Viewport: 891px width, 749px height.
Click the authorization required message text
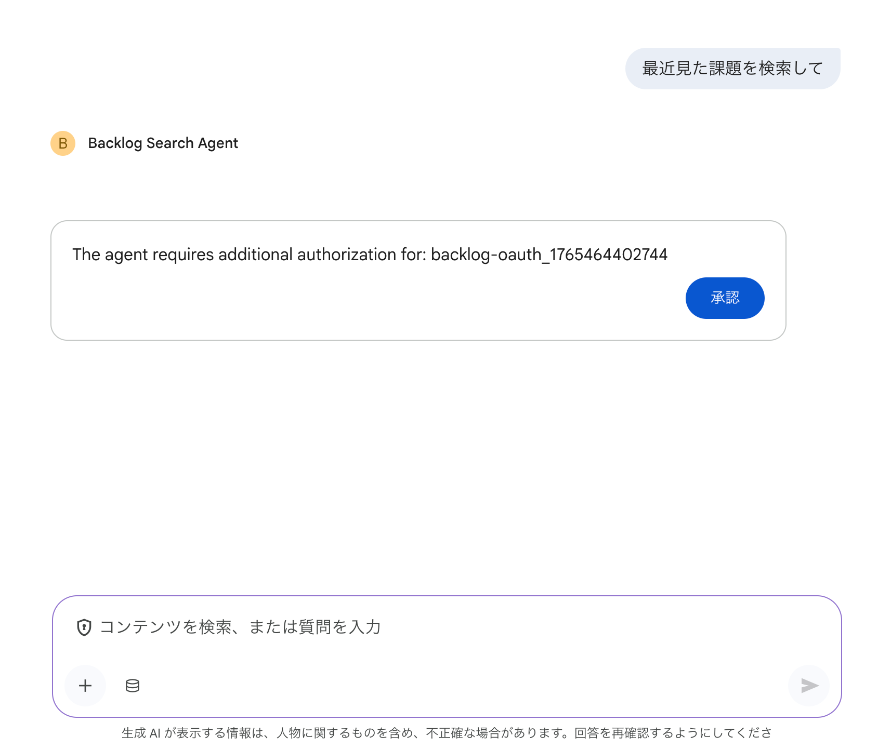click(250, 255)
